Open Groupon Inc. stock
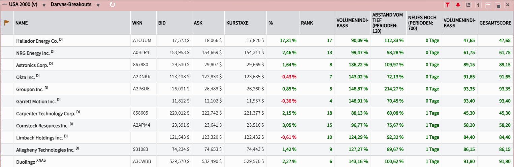This screenshot has height=167, width=514. (x=30, y=89)
